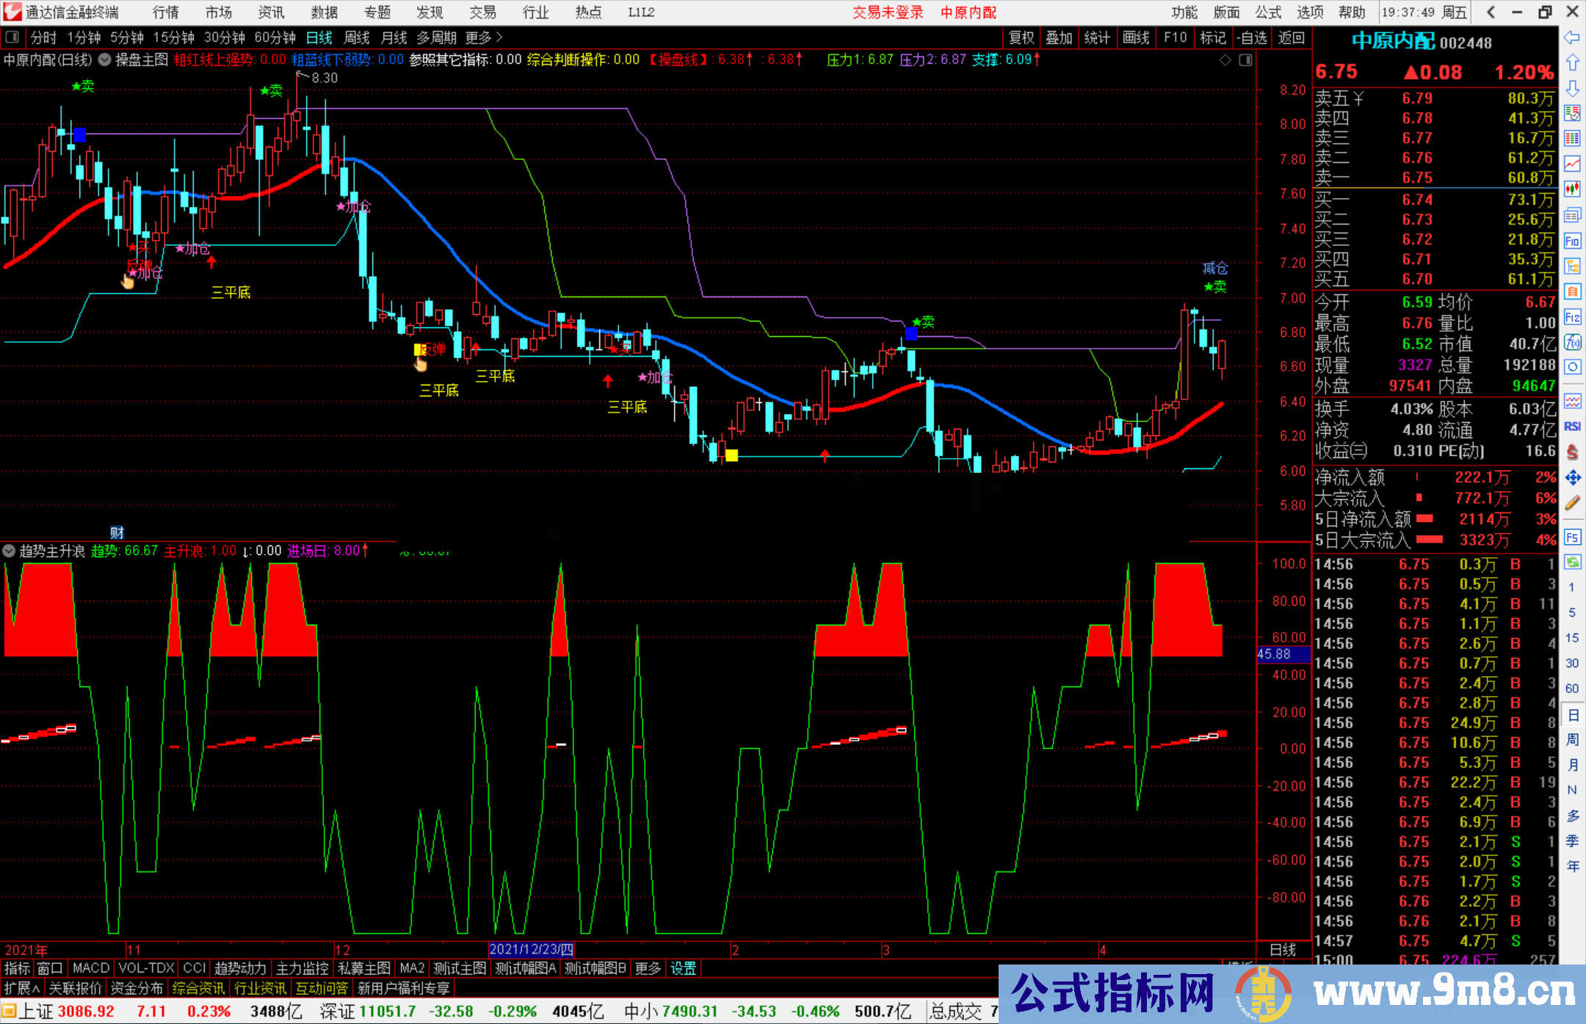Toggle the panel layout icon at chart top-right
Image resolution: width=1586 pixels, height=1024 pixels.
pos(1245,60)
